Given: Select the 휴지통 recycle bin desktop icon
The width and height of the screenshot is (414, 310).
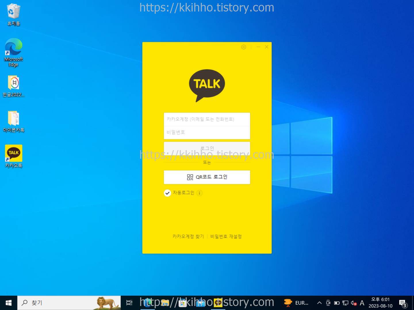Looking at the screenshot, I should coord(14,15).
